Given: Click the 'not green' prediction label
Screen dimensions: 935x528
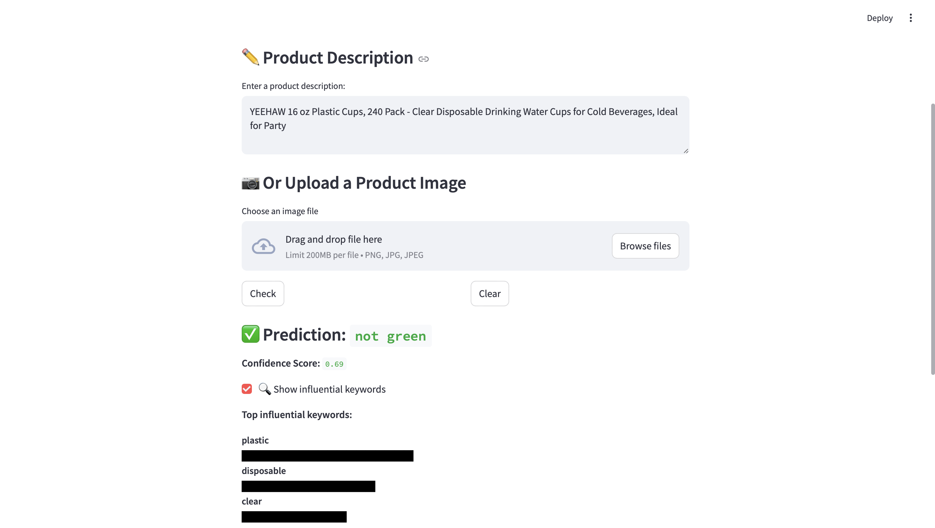Looking at the screenshot, I should pos(390,336).
